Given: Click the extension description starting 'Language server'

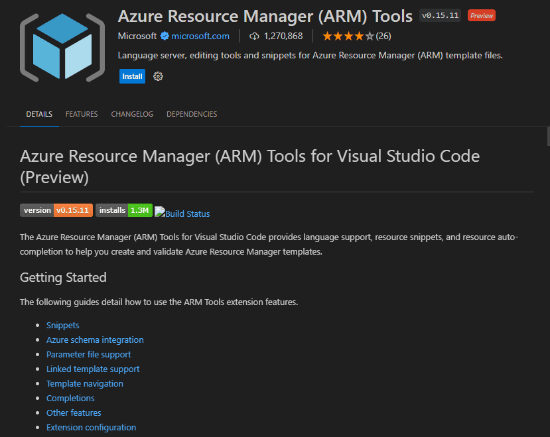Looking at the screenshot, I should 310,56.
